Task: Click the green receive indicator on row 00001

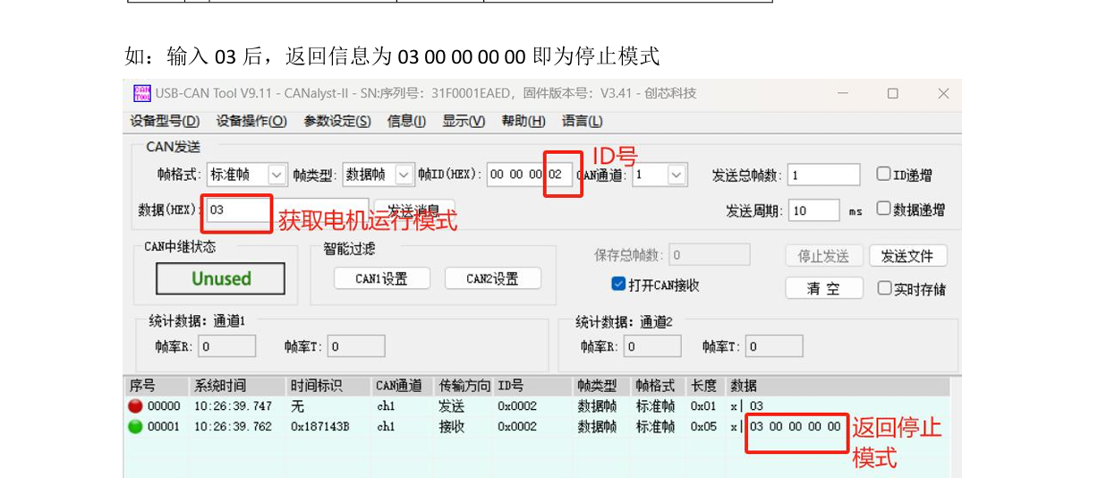Action: 136,426
